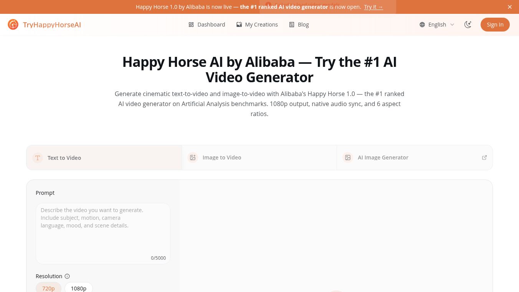Expand the English language dropdown chevron

coord(452,25)
